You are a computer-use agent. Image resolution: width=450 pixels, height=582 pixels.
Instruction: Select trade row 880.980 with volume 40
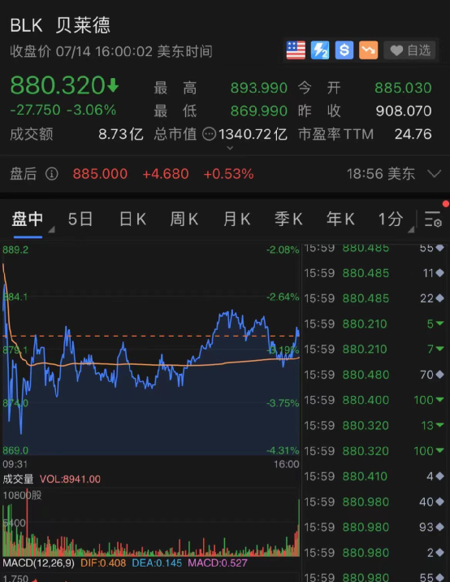pos(374,502)
